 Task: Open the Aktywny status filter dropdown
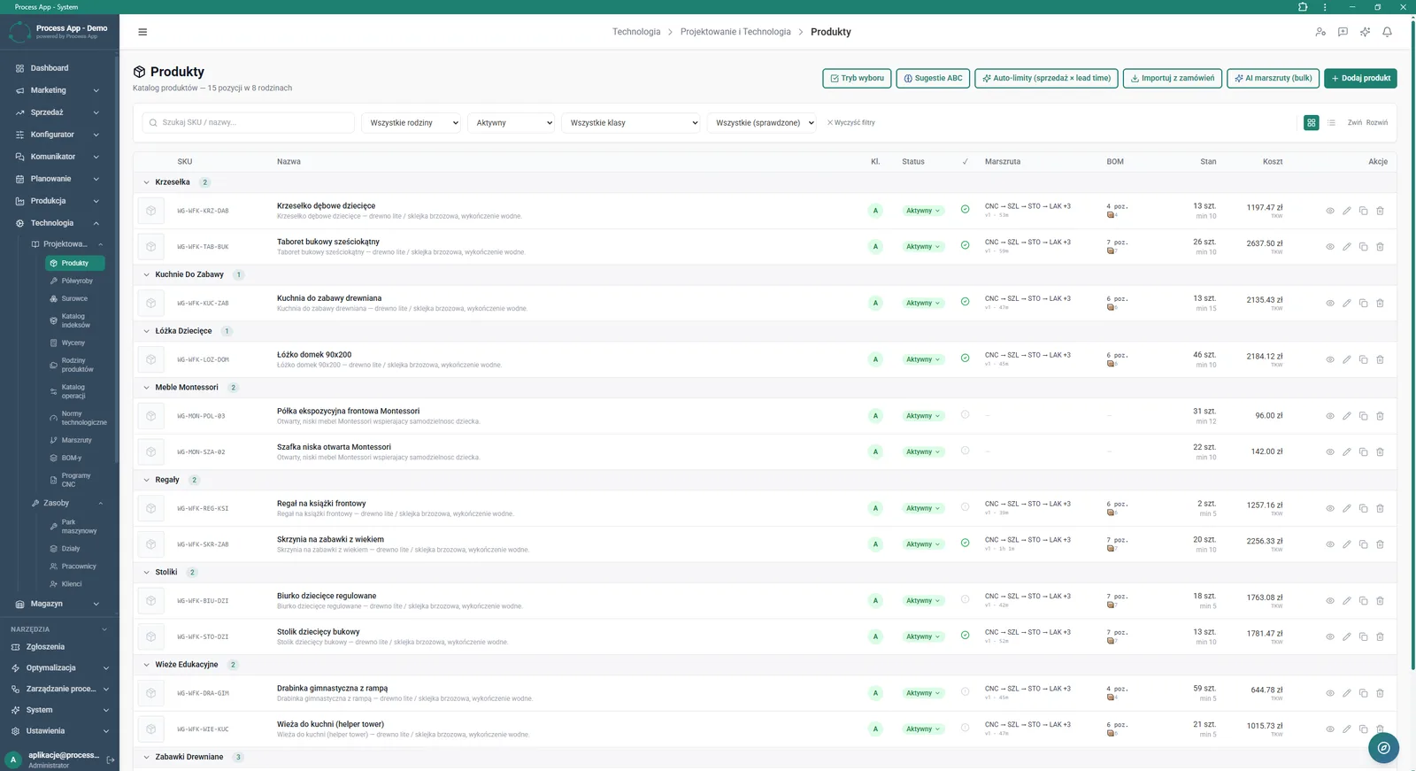tap(511, 123)
